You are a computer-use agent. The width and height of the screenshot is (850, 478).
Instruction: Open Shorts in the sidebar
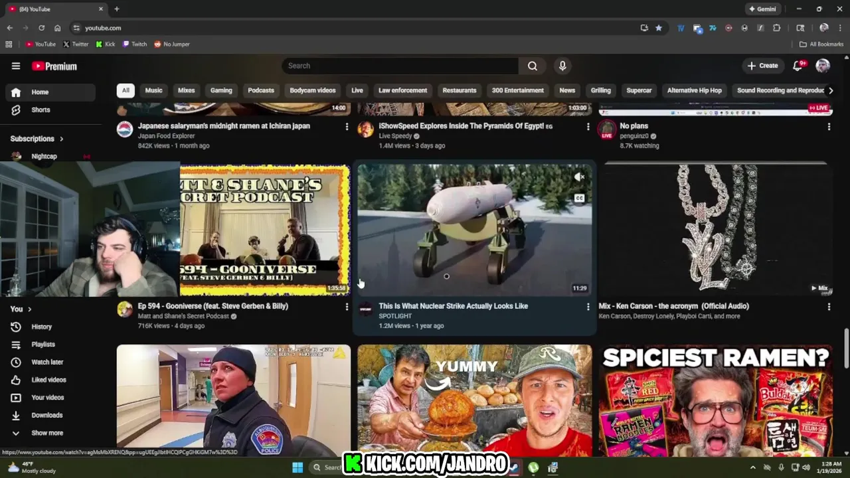click(50, 110)
